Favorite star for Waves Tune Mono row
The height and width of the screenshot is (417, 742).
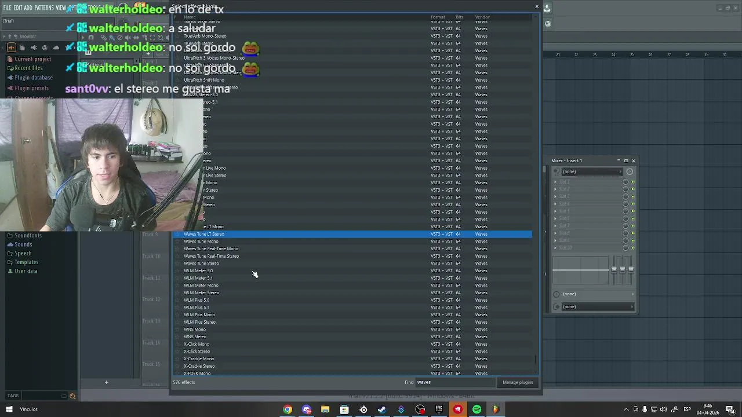click(177, 242)
